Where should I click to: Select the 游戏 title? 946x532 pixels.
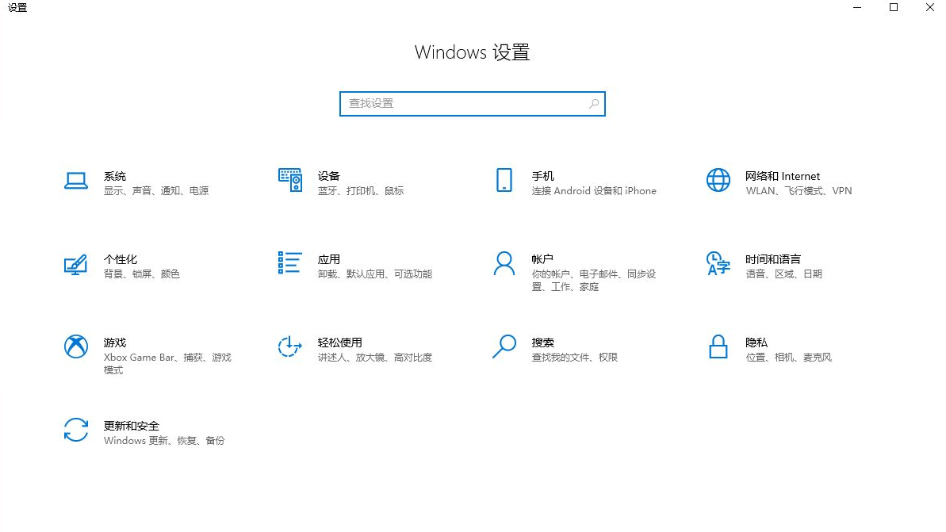click(115, 343)
